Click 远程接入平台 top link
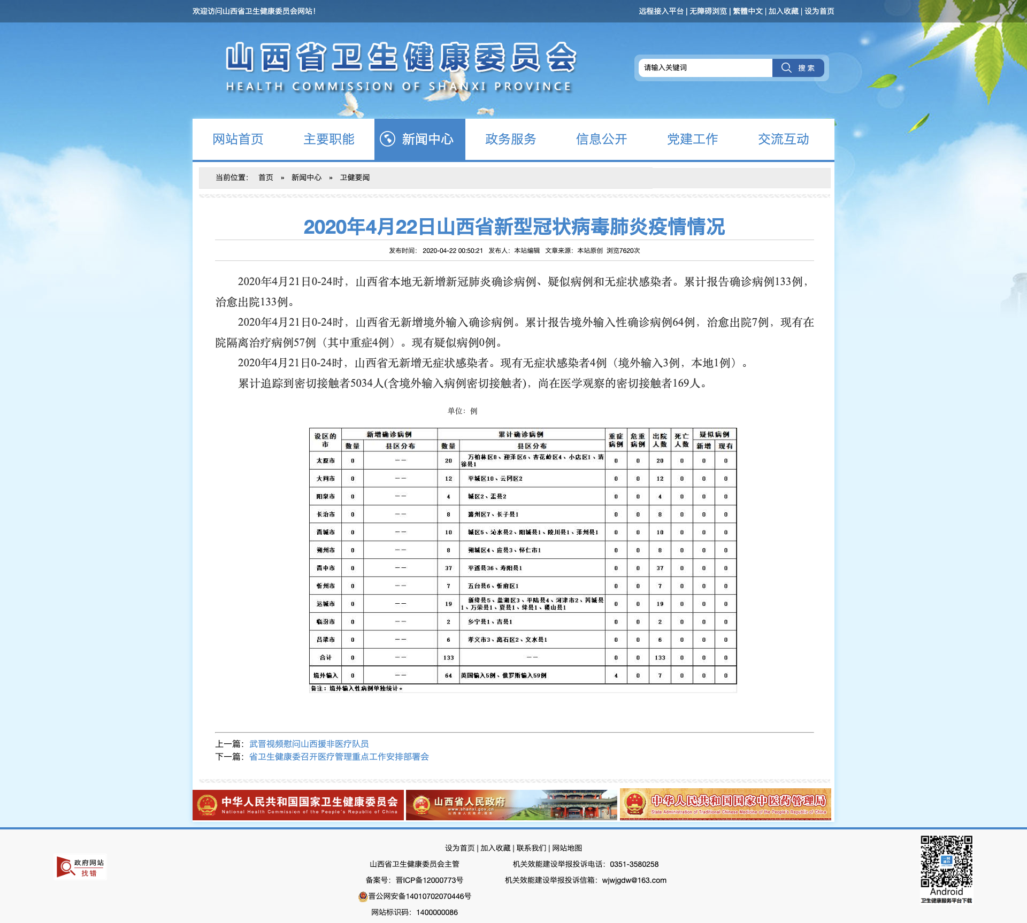 [661, 11]
